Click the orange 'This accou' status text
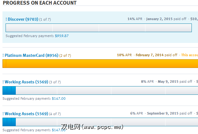198x134 pixels. 189,55
